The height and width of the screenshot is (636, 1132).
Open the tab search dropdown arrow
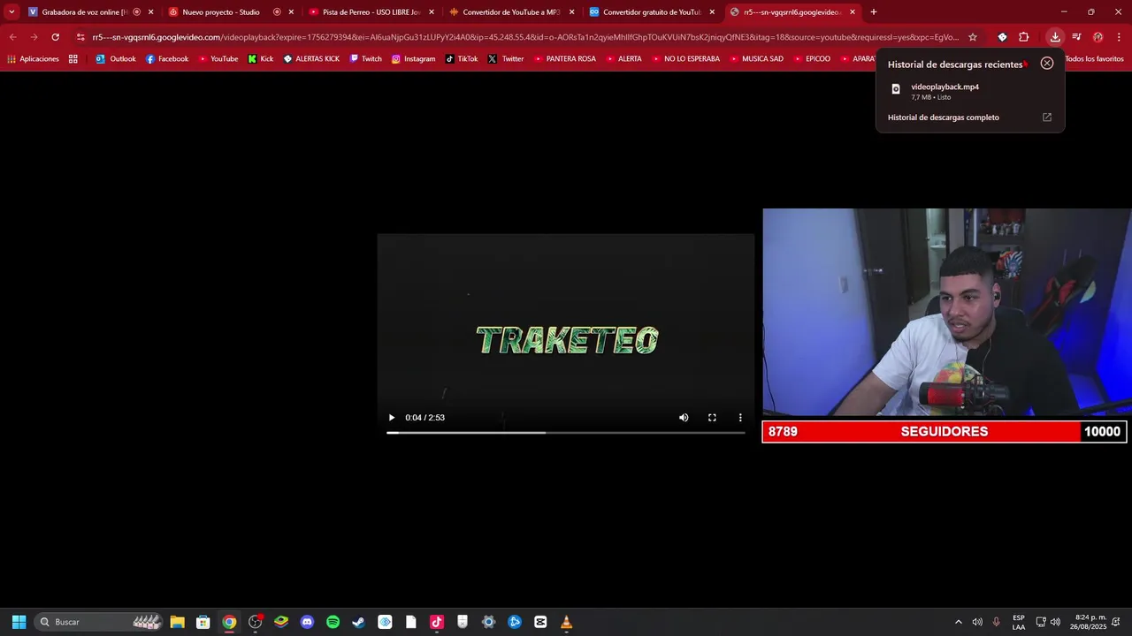click(x=11, y=12)
